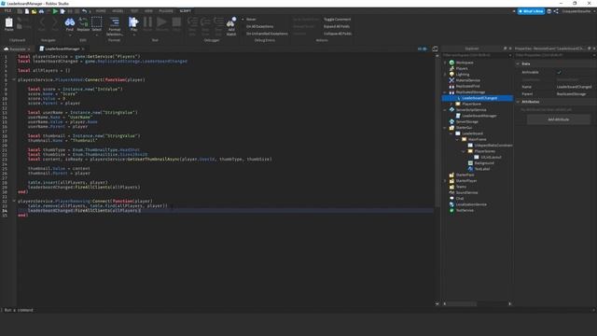Click the help icon beside What's New
Screen dimensions: 597x336
(x=549, y=11)
